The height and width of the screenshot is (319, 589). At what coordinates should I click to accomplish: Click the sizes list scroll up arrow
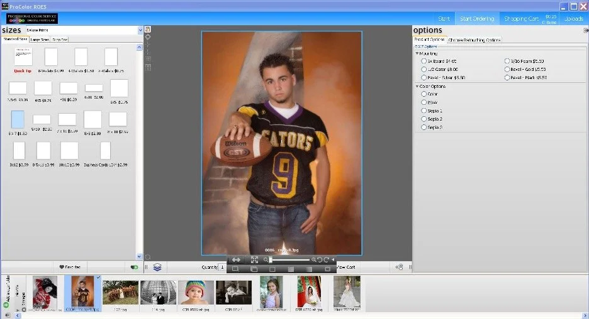tap(139, 47)
